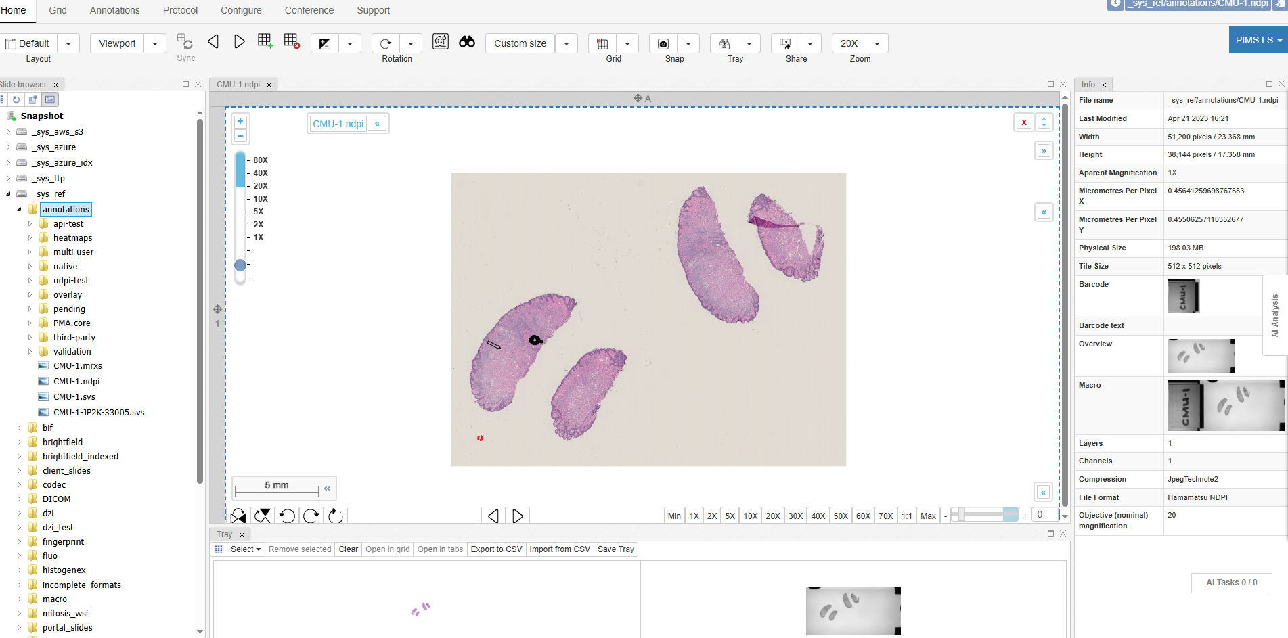Set magnification with the 40X button
This screenshot has height=638, width=1288.
pos(818,516)
